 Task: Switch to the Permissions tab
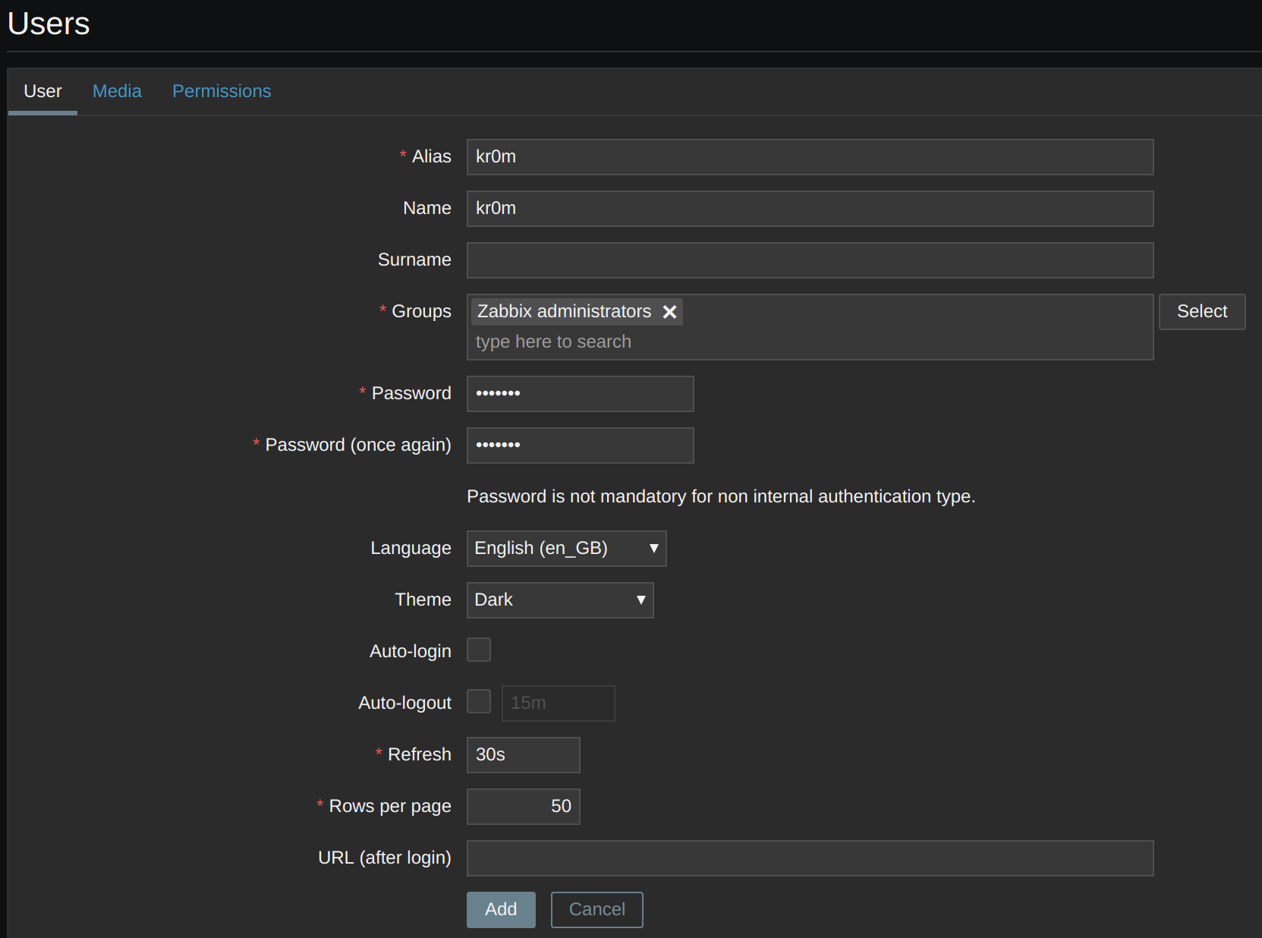click(x=222, y=91)
